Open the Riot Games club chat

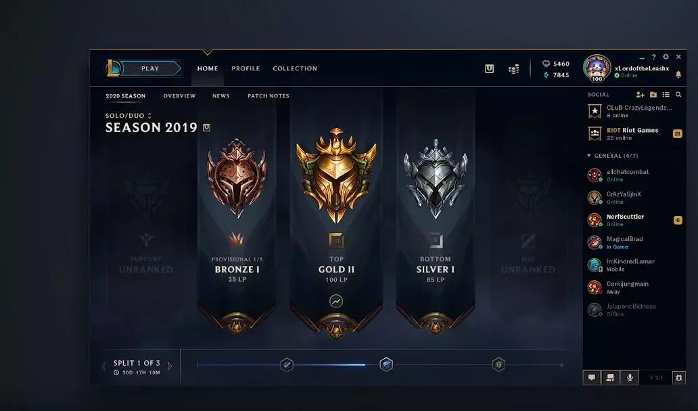(634, 133)
